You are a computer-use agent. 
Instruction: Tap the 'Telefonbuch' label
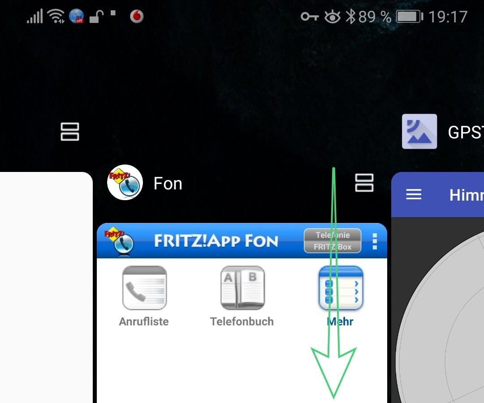[242, 322]
